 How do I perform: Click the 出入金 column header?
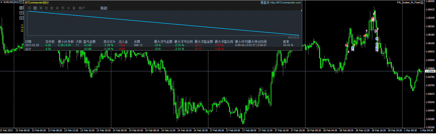[123, 42]
